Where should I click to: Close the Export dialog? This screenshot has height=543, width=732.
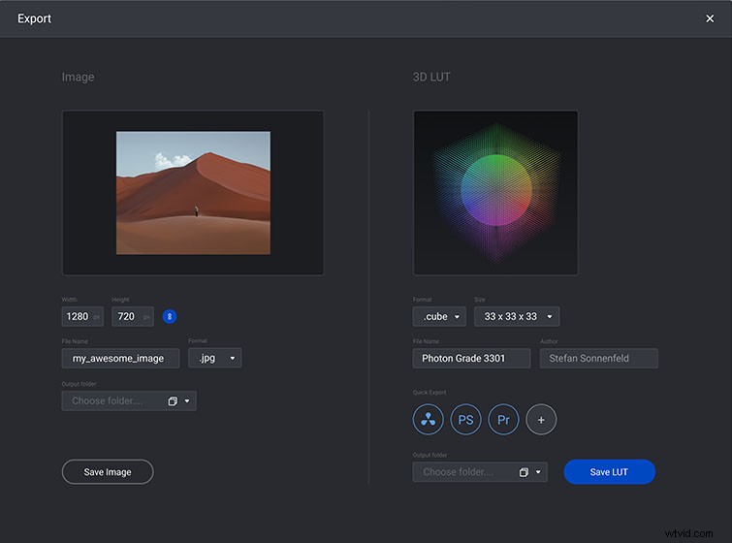[710, 18]
